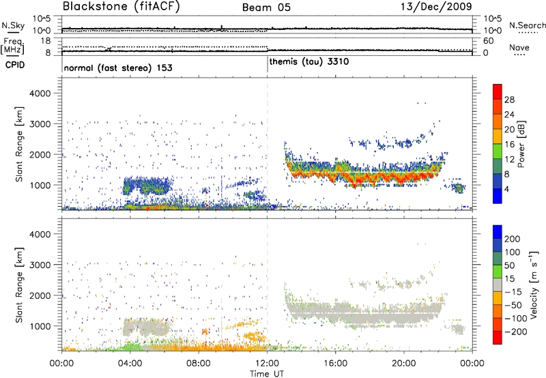Viewport: 546px width, 378px height.
Task: Click the 'Power [dB]' colorbar label
Action: (521, 144)
